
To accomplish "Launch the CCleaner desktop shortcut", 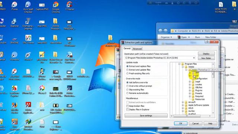I will 70,6.
